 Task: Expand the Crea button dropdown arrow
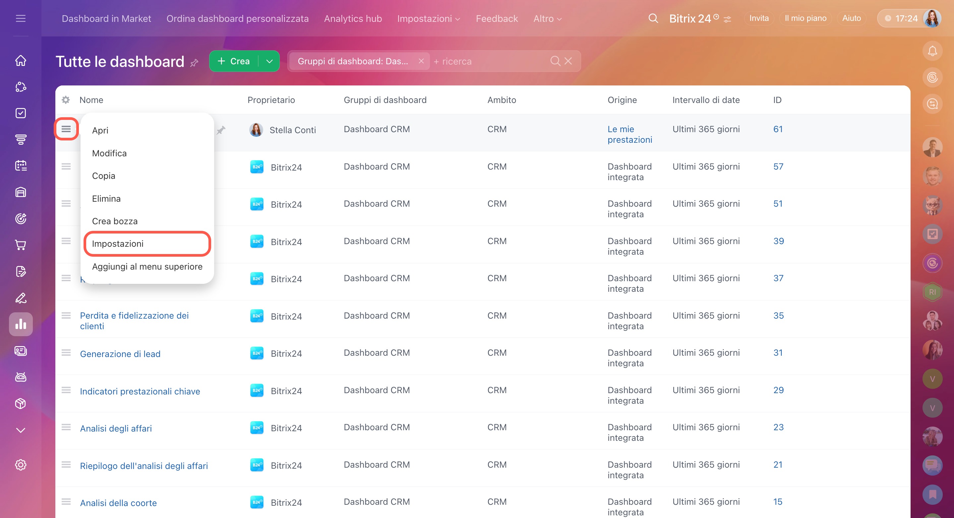click(269, 61)
